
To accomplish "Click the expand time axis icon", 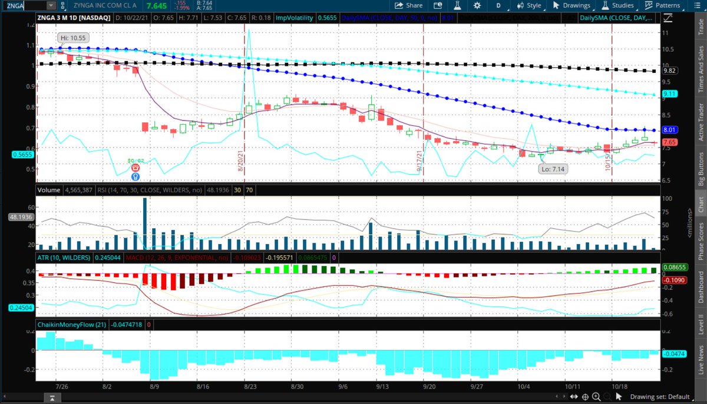I will coord(574,396).
